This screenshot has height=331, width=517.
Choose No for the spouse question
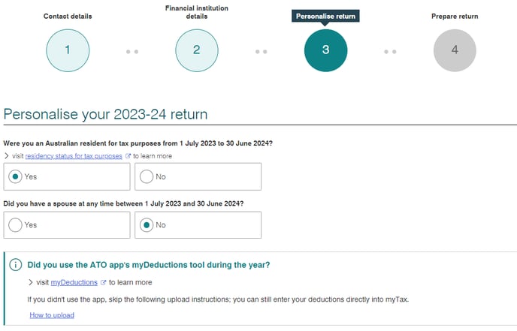[198, 225]
